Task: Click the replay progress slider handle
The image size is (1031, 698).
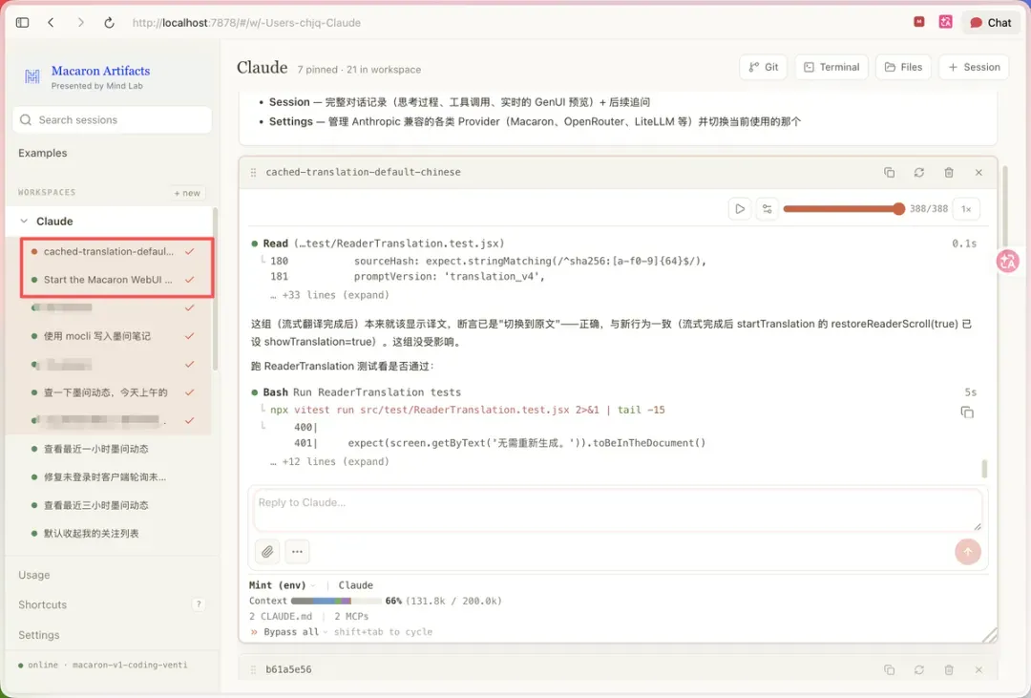Action: pos(898,208)
